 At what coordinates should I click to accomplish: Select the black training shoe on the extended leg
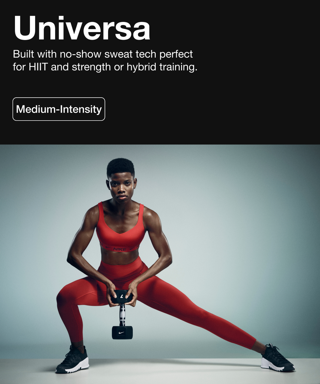tap(277, 358)
